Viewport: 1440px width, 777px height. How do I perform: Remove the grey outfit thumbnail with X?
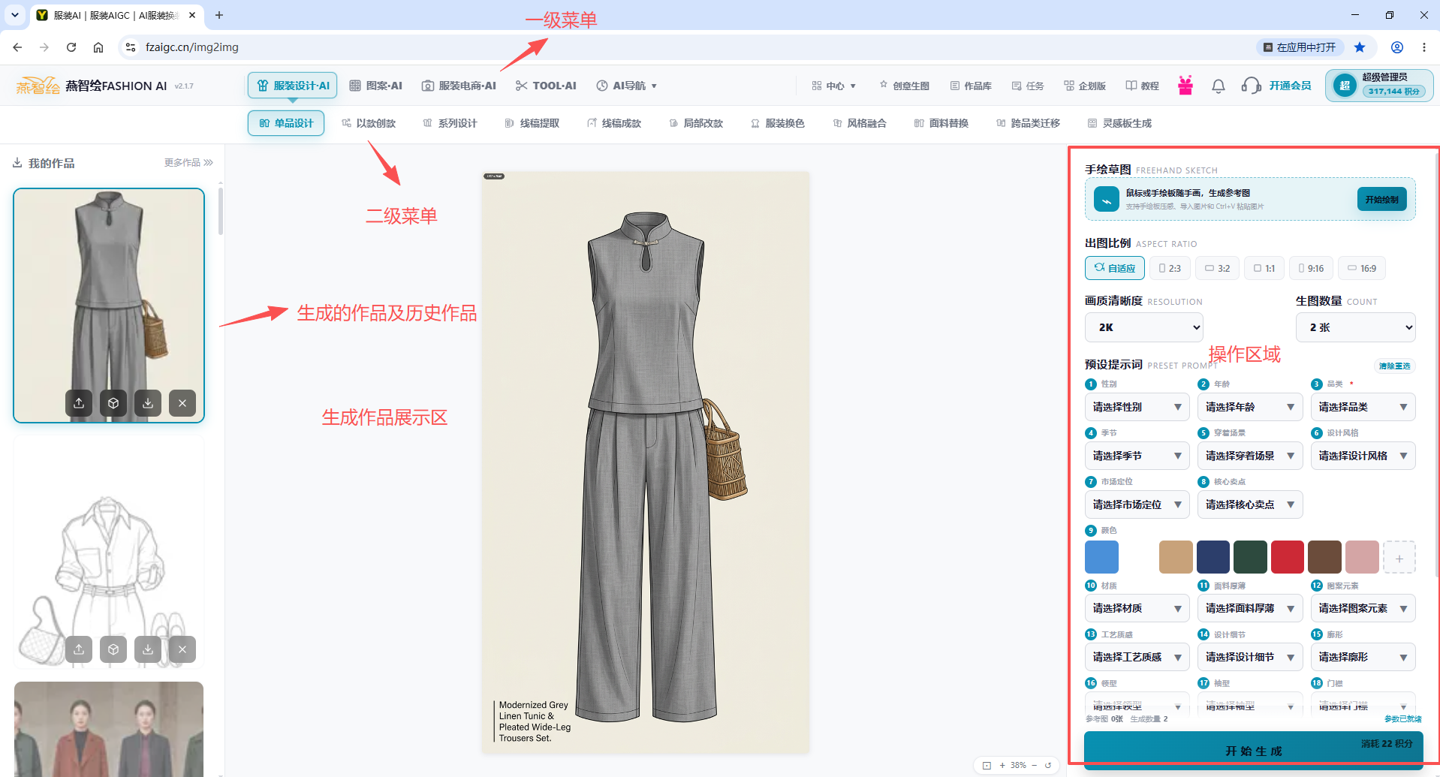[x=182, y=403]
